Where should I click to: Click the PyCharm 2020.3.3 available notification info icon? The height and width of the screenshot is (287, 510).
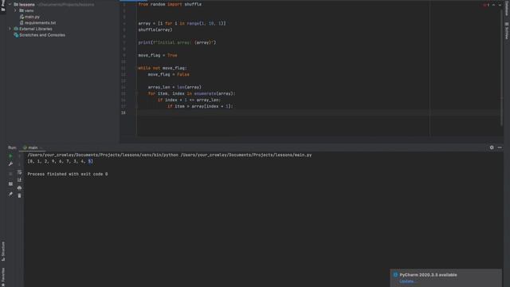(x=395, y=274)
